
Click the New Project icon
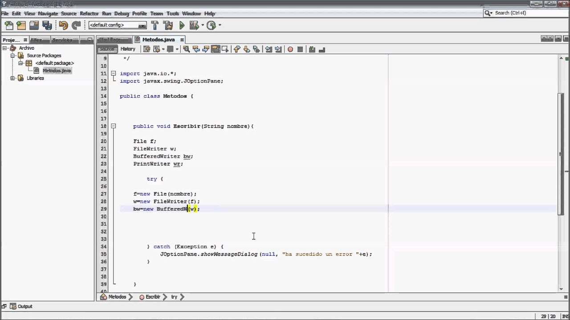pyautogui.click(x=21, y=26)
